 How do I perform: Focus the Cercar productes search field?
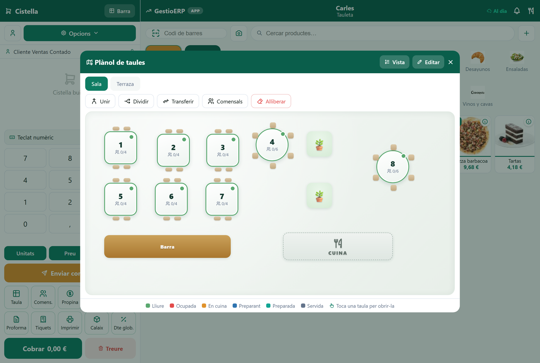[383, 33]
